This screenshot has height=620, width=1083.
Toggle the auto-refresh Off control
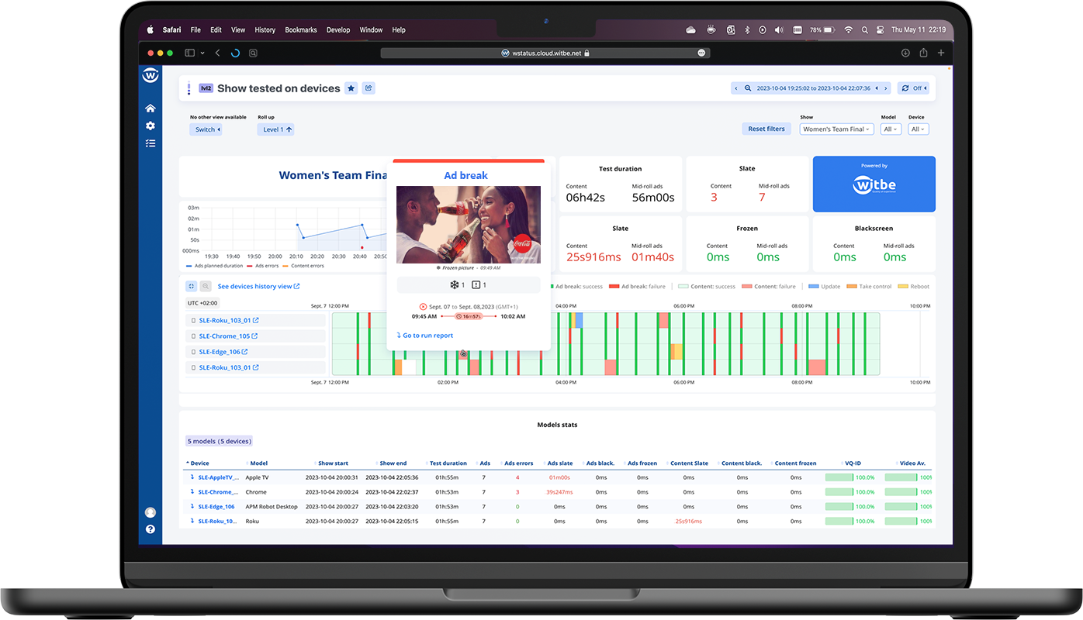click(913, 88)
